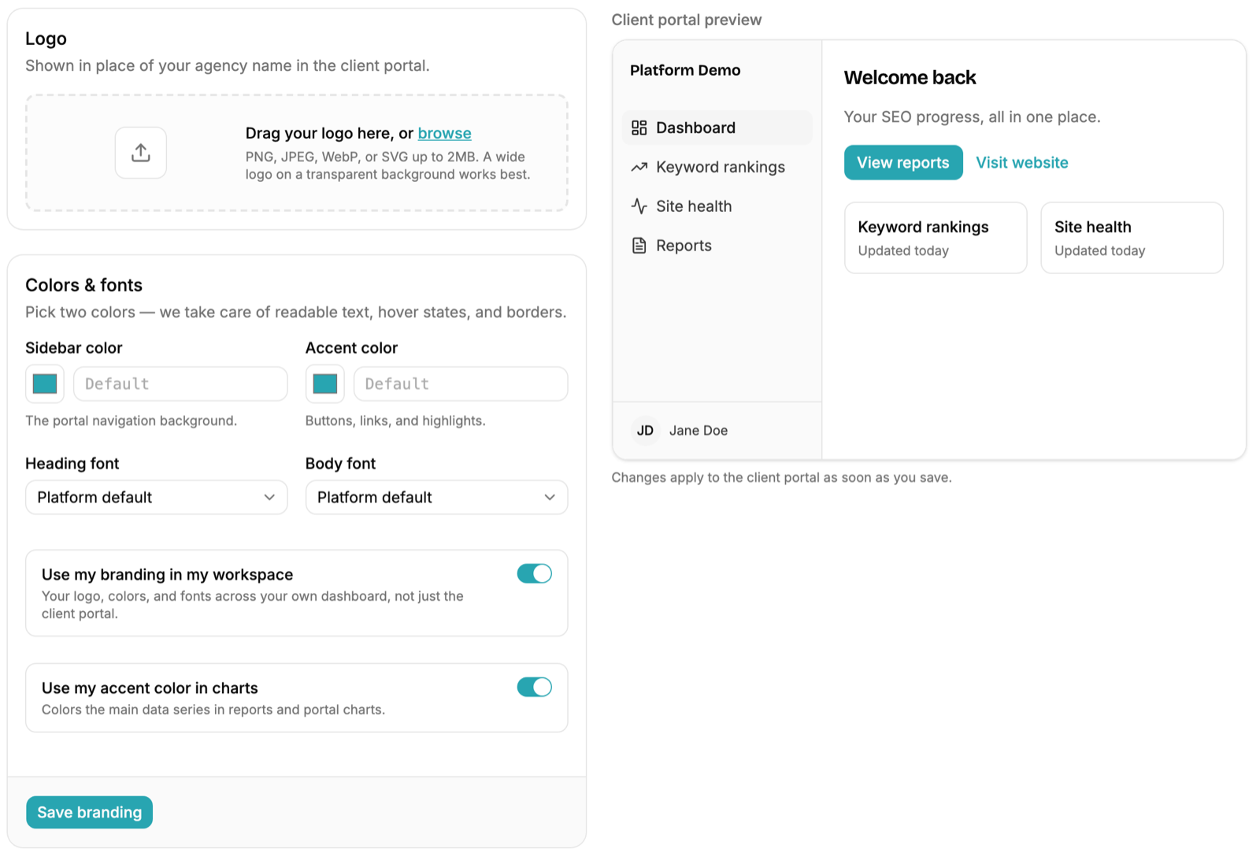Image resolution: width=1260 pixels, height=856 pixels.
Task: Open the Sidebar color swatch picker
Action: pyautogui.click(x=45, y=384)
